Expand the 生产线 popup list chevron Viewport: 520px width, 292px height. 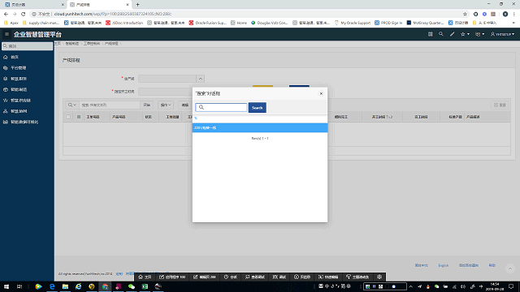(201, 79)
